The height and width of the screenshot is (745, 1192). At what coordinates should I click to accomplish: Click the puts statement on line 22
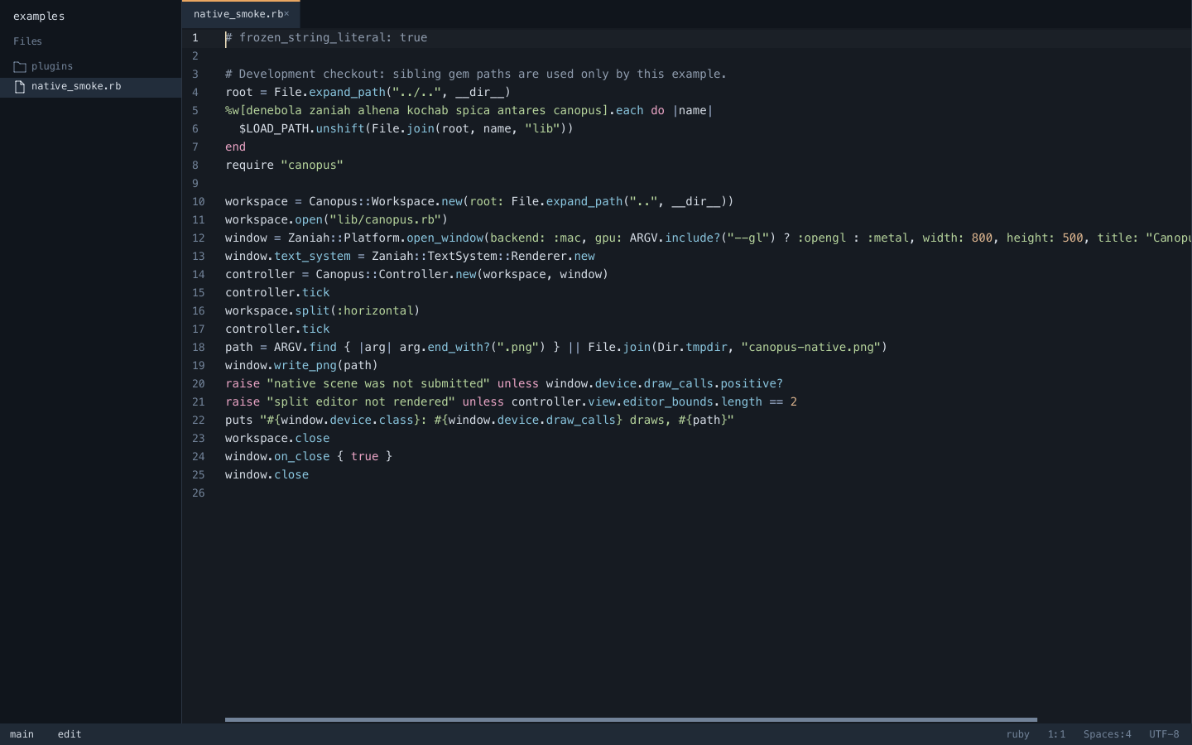(479, 421)
